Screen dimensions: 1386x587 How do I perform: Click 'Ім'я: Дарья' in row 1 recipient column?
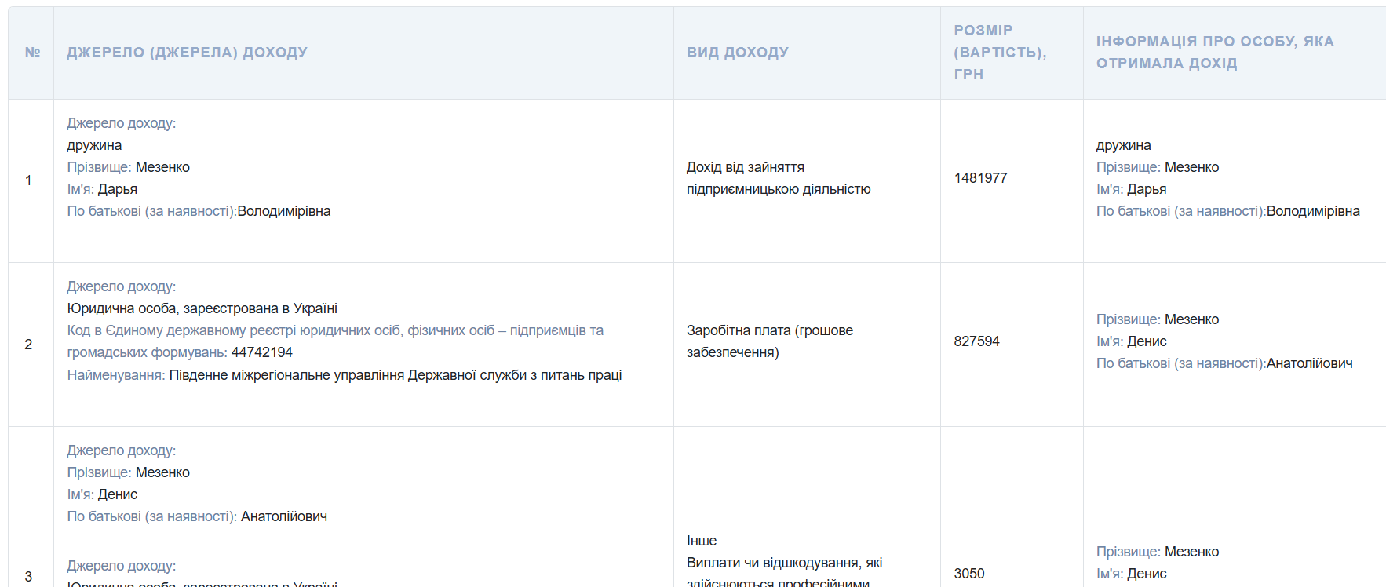[x=1131, y=189]
